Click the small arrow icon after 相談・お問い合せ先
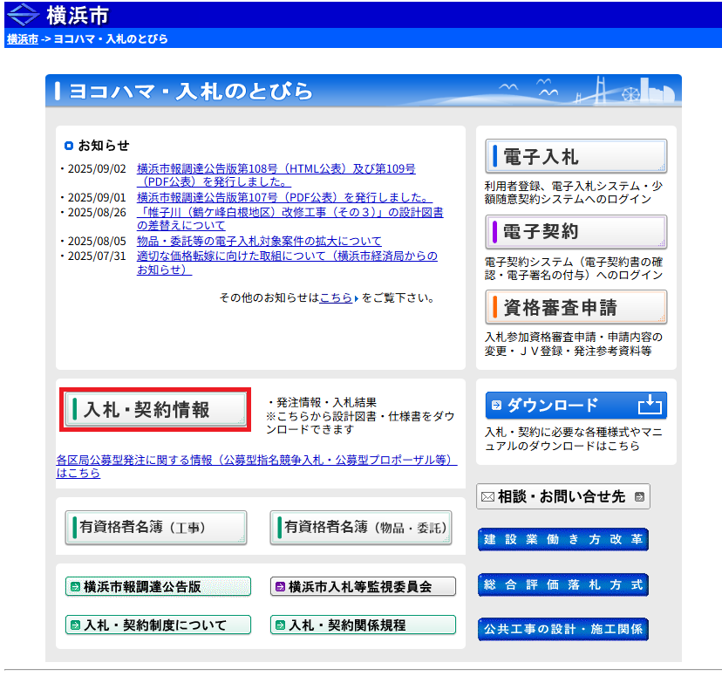 pos(639,497)
